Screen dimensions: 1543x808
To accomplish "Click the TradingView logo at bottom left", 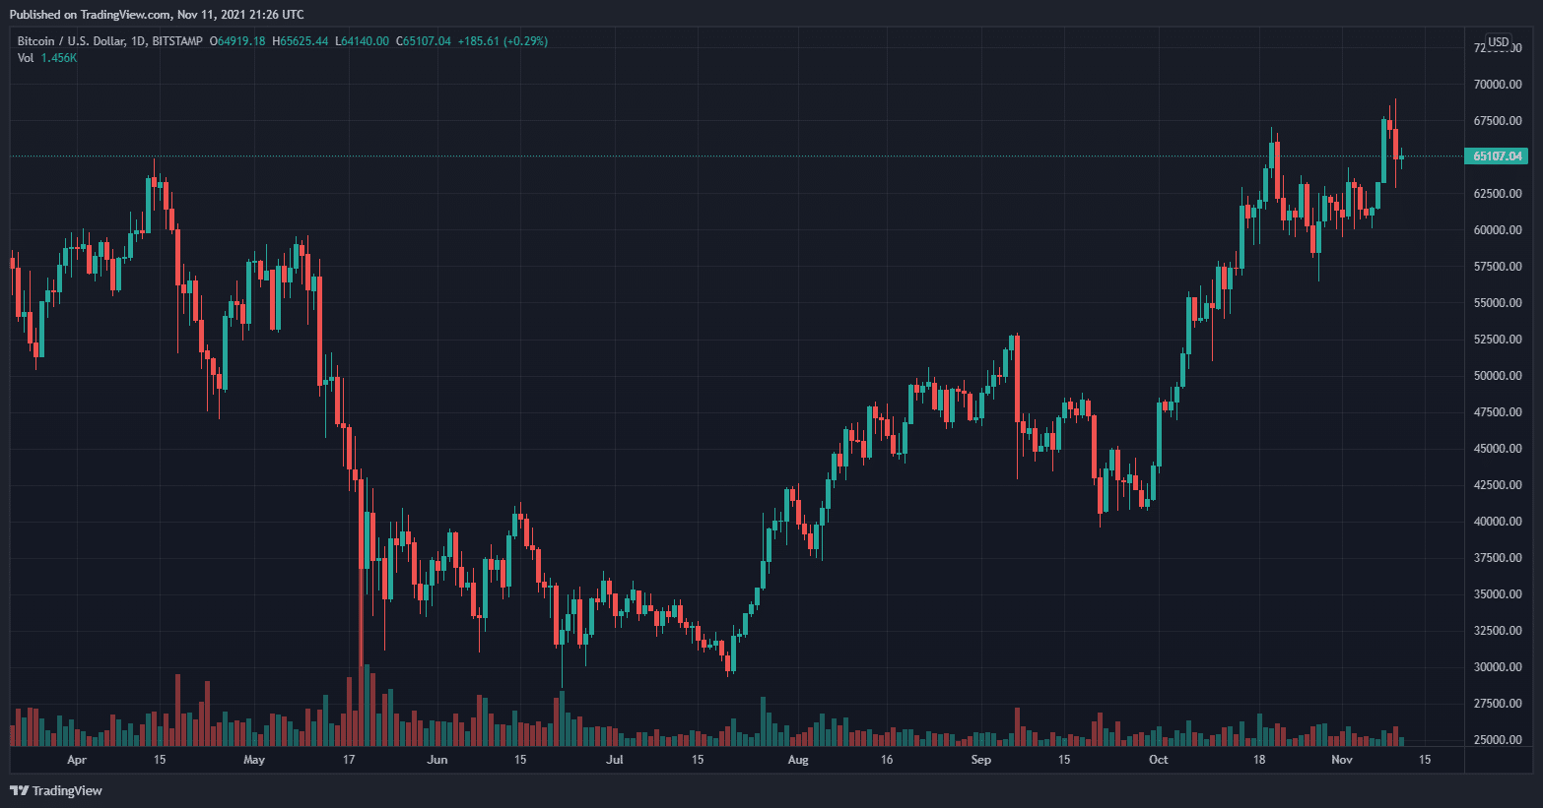I will coord(56,790).
